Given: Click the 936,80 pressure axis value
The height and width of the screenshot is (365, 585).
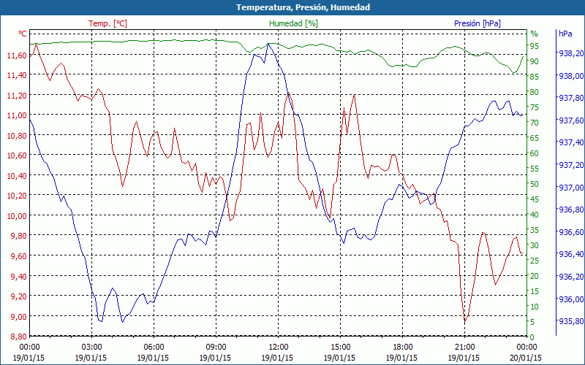Looking at the screenshot, I should [x=571, y=210].
